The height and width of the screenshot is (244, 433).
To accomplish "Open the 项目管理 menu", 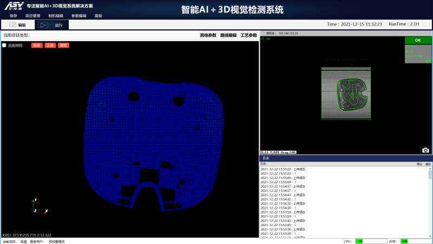I will tap(33, 16).
